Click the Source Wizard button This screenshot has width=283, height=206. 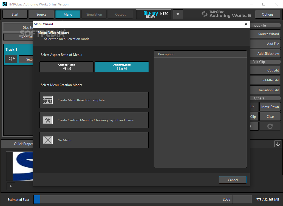[x=265, y=34]
